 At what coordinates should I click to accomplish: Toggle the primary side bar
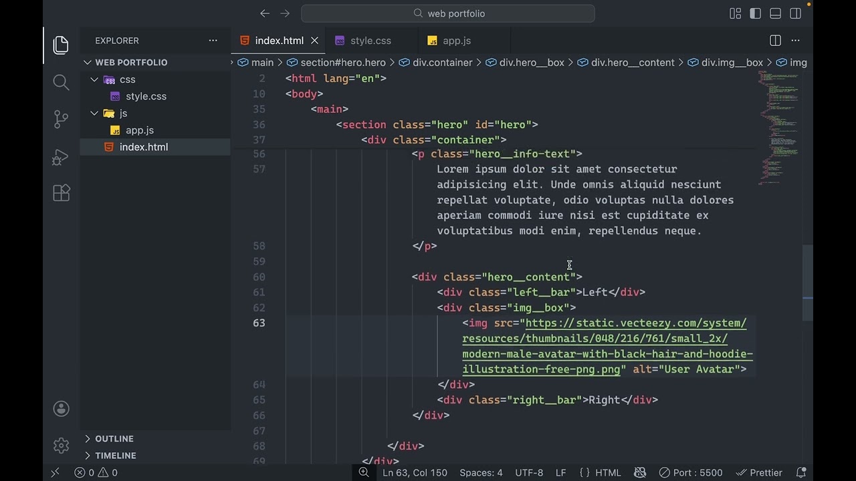click(x=756, y=13)
